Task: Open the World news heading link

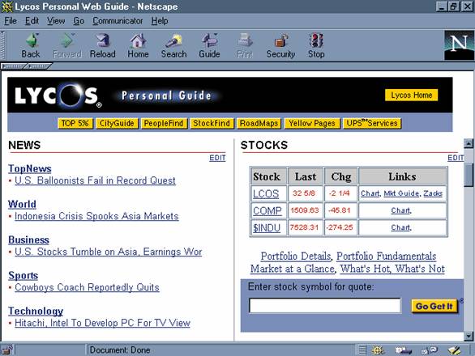Action: (x=22, y=204)
